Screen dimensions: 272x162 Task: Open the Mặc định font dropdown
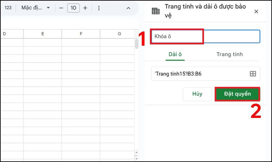tap(36, 8)
